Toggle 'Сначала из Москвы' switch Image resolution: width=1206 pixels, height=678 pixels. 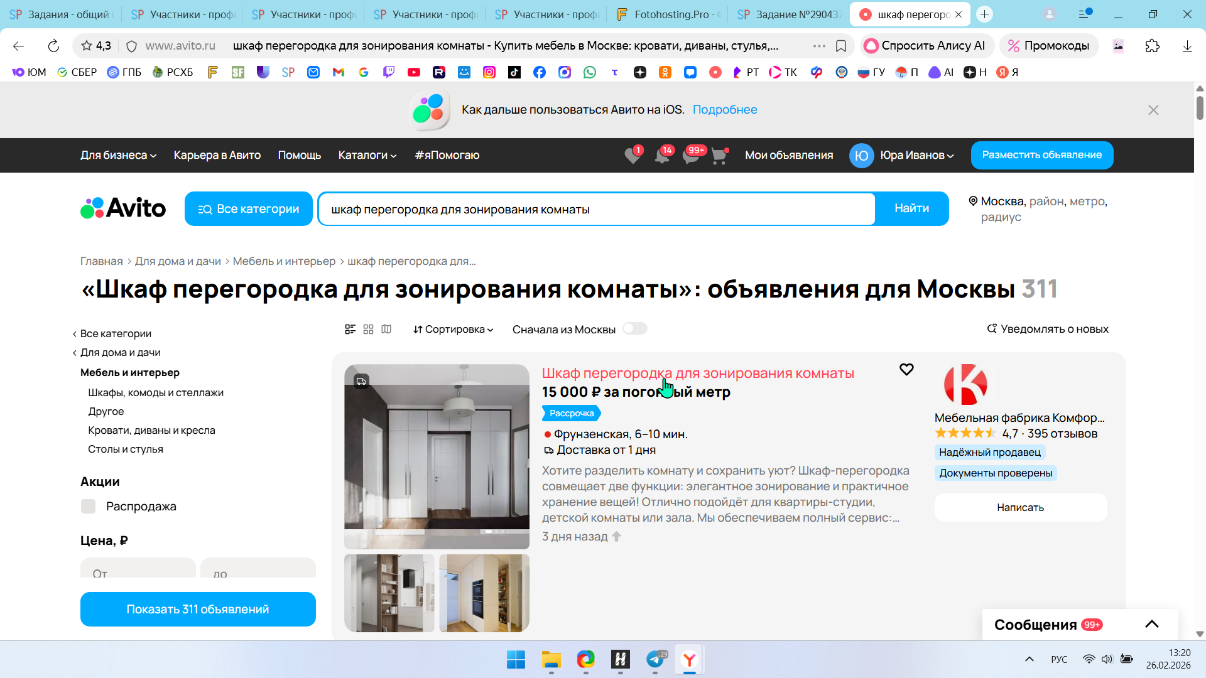[634, 329]
